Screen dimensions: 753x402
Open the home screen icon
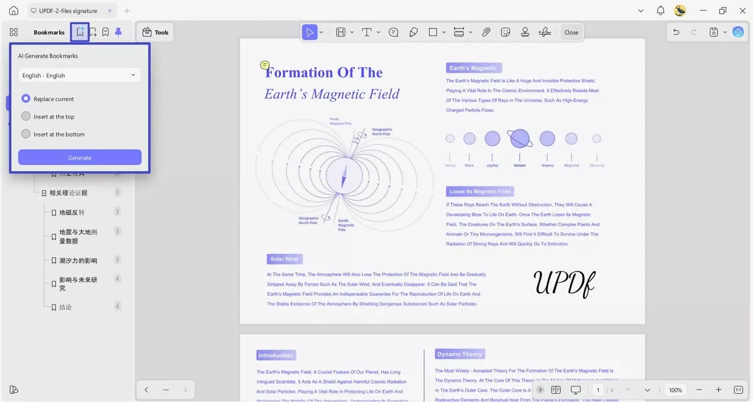(x=13, y=10)
